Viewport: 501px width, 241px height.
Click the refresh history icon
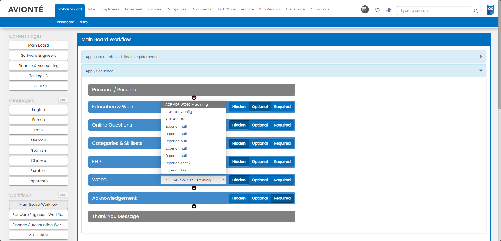(377, 10)
